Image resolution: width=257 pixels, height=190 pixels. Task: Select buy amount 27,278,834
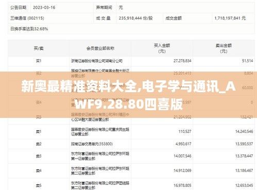pyautogui.click(x=182, y=61)
